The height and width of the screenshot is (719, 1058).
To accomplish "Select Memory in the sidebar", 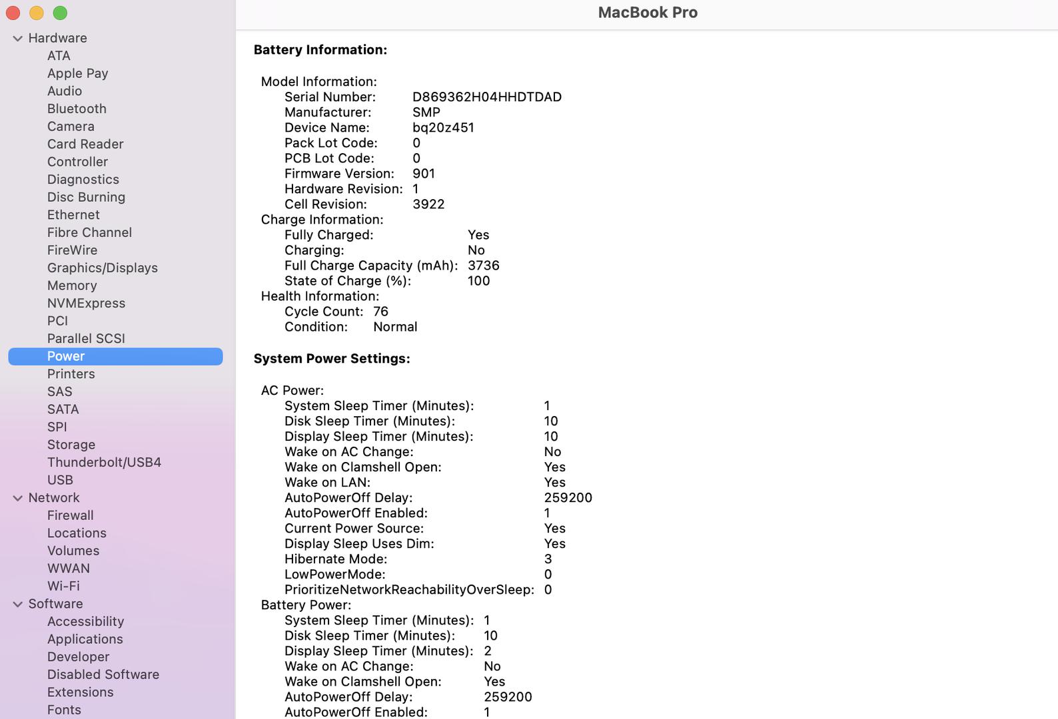I will click(72, 286).
